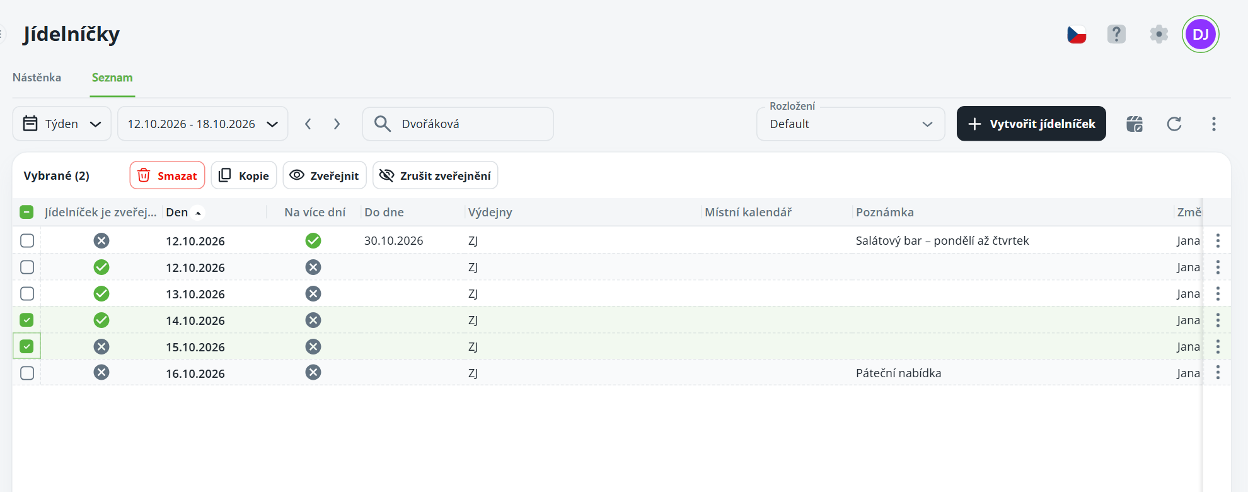Open row actions for 16.10.2026 entry
The width and height of the screenshot is (1248, 492).
pyautogui.click(x=1218, y=373)
